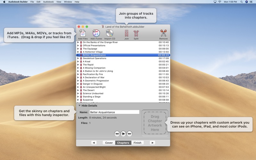The height and width of the screenshot is (160, 256).
Task: Click the bookmark icon of A Declaration of War
Action: 81,77
